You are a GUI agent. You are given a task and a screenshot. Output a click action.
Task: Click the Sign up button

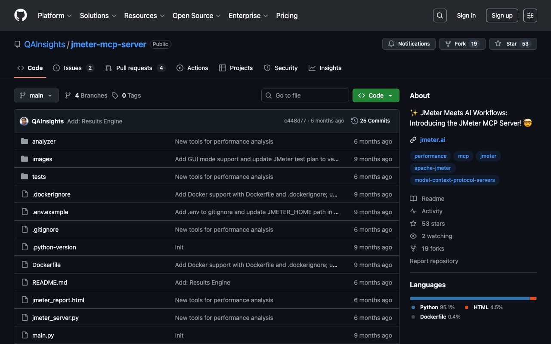pos(501,15)
